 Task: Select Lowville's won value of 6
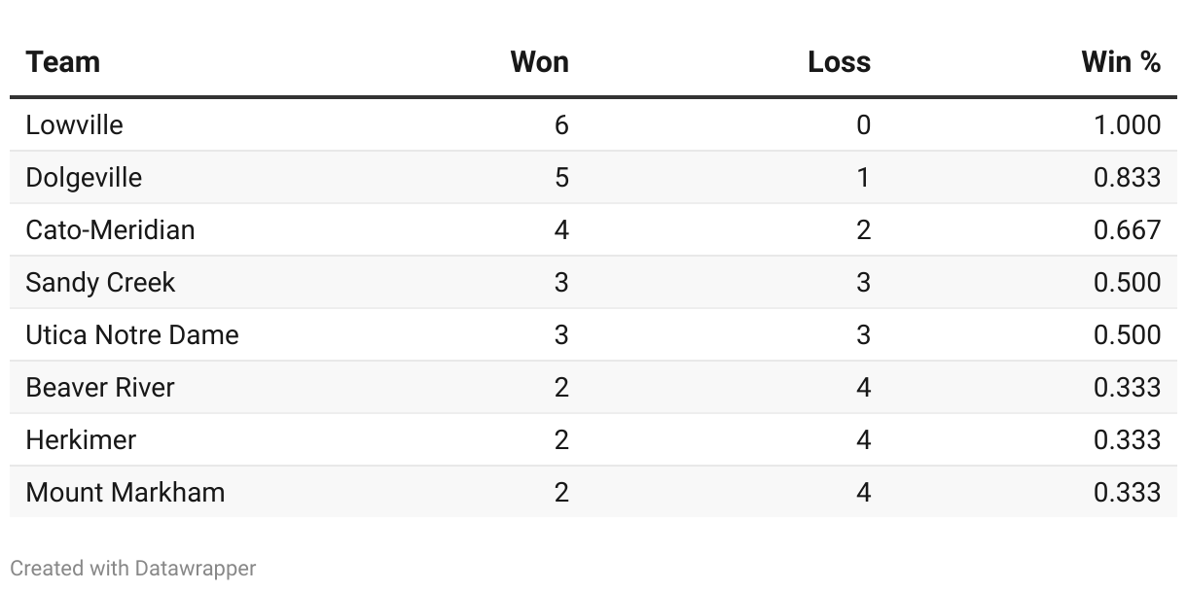pos(561,124)
